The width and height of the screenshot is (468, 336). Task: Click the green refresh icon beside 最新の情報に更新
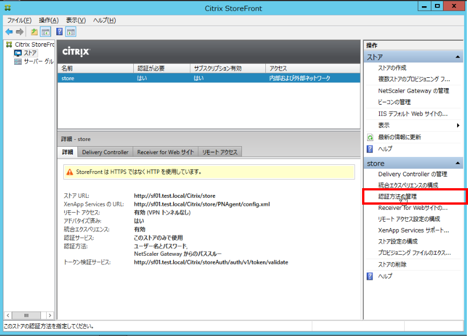(x=370, y=137)
